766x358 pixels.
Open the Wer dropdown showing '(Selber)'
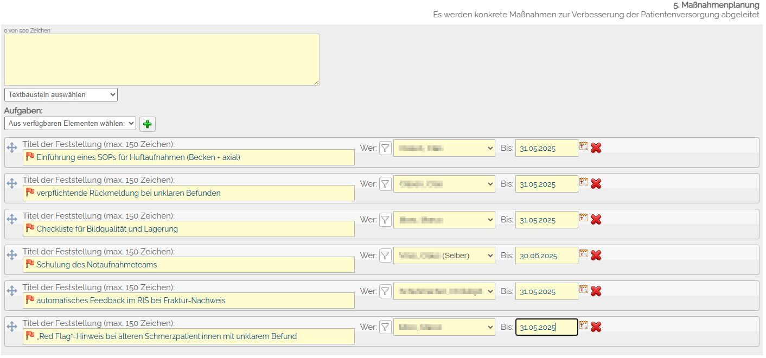[x=444, y=255]
